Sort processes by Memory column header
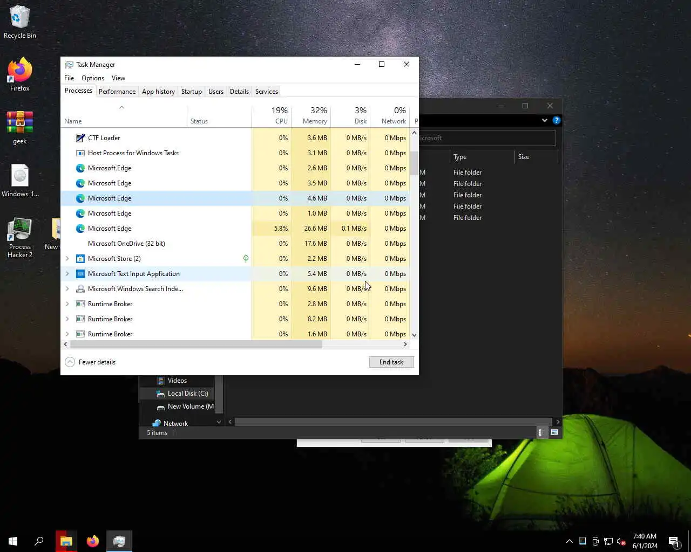The image size is (691, 552). pos(311,115)
